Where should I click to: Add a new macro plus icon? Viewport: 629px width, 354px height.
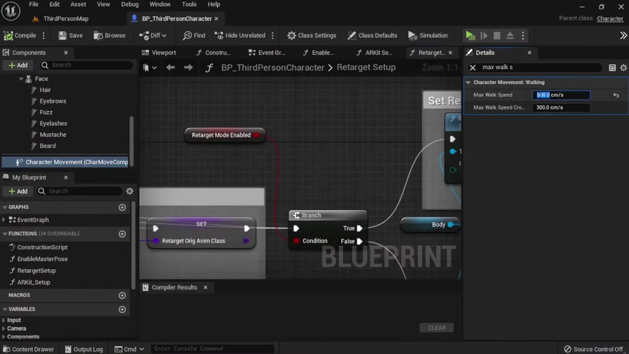click(122, 295)
